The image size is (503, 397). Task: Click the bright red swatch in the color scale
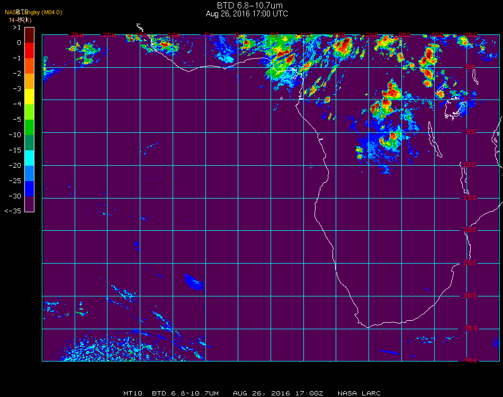point(29,50)
